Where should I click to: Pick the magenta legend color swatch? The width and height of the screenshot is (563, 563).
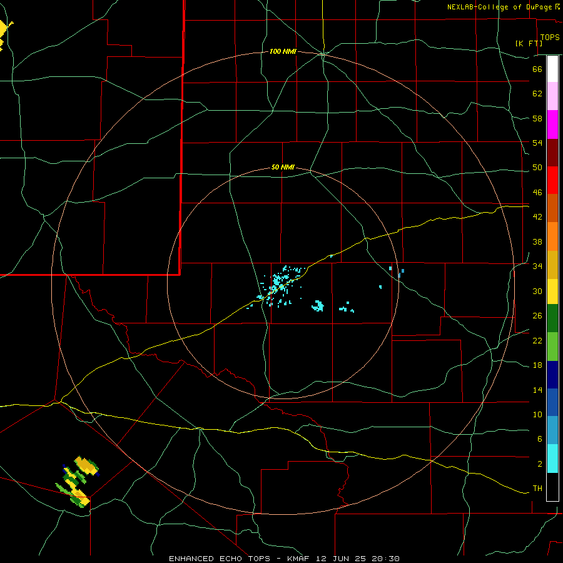tap(552, 124)
